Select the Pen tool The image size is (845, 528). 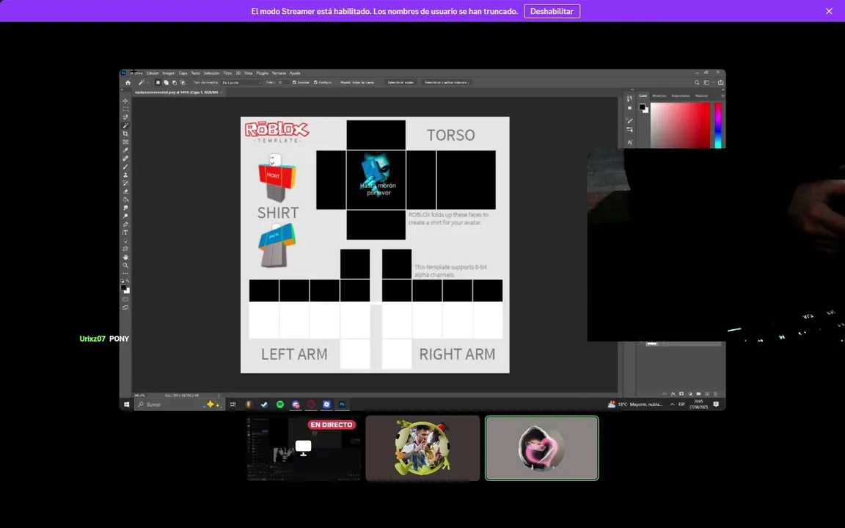coord(125,224)
